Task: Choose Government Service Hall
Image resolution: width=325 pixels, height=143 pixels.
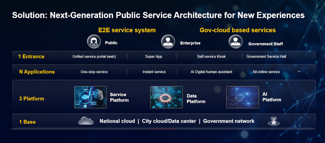Action: click(x=266, y=56)
